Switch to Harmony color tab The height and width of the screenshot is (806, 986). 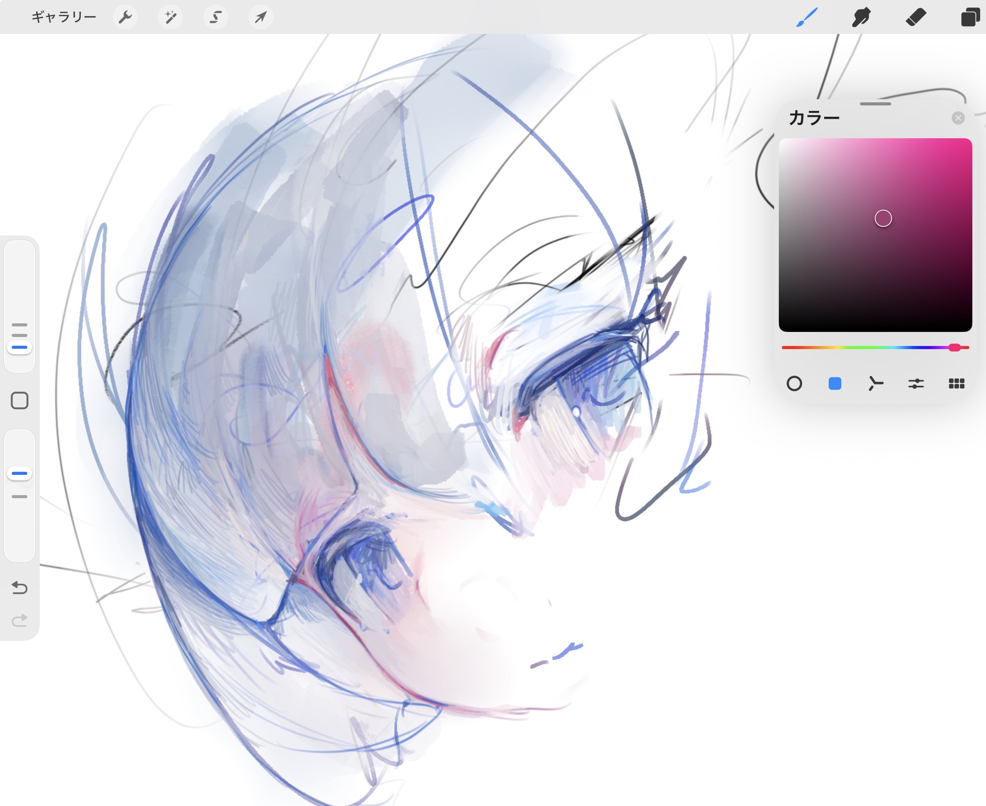pyautogui.click(x=875, y=383)
